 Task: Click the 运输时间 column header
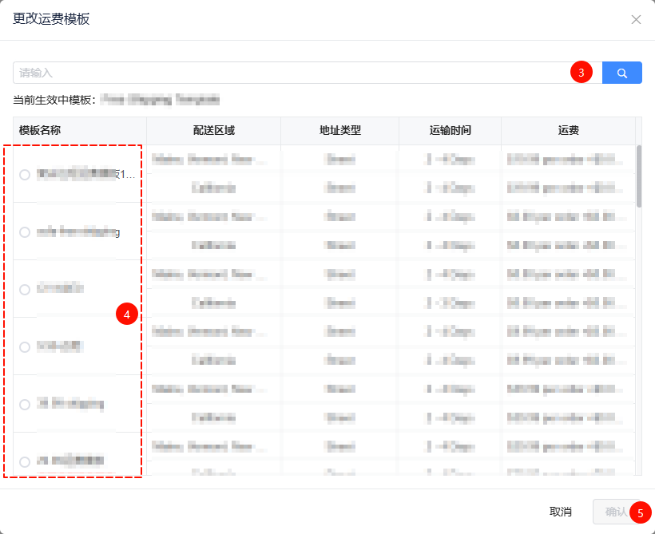tap(450, 130)
